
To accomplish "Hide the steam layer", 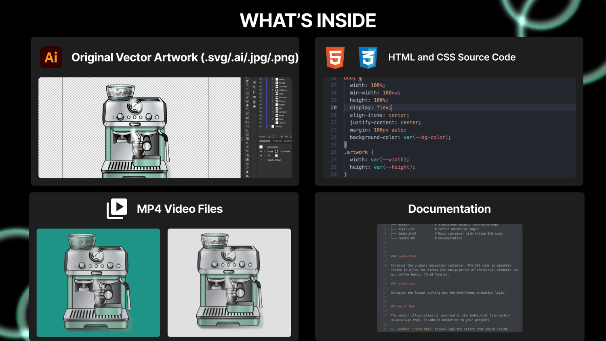I will 261,79.
